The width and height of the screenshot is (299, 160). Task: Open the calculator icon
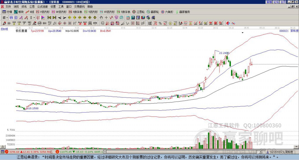point(133,18)
